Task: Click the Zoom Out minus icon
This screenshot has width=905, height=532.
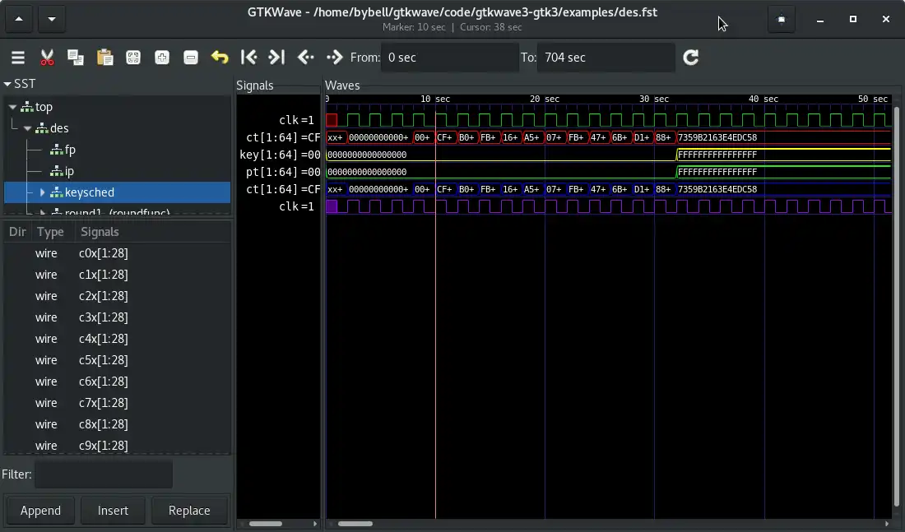Action: pos(191,58)
